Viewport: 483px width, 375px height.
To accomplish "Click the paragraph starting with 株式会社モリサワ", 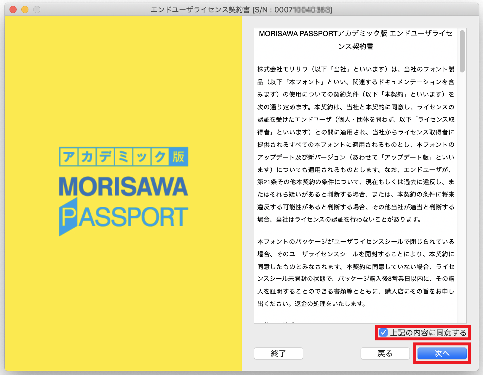I will 356,144.
